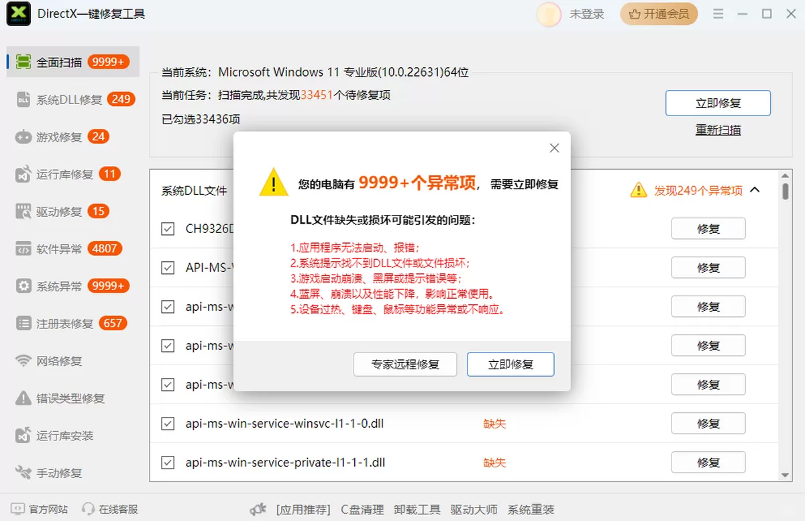Click the app recommendation icon in footer
Image resolution: width=805 pixels, height=521 pixels.
pyautogui.click(x=258, y=510)
